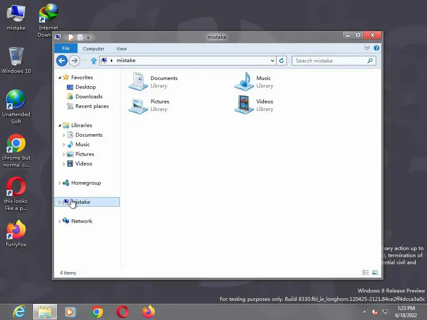427x320 pixels.
Task: Launch Chrome from the taskbar
Action: pyautogui.click(x=97, y=312)
